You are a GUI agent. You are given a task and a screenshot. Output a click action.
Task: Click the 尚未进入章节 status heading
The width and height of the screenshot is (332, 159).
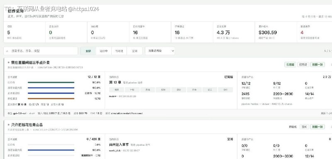coord(119,144)
